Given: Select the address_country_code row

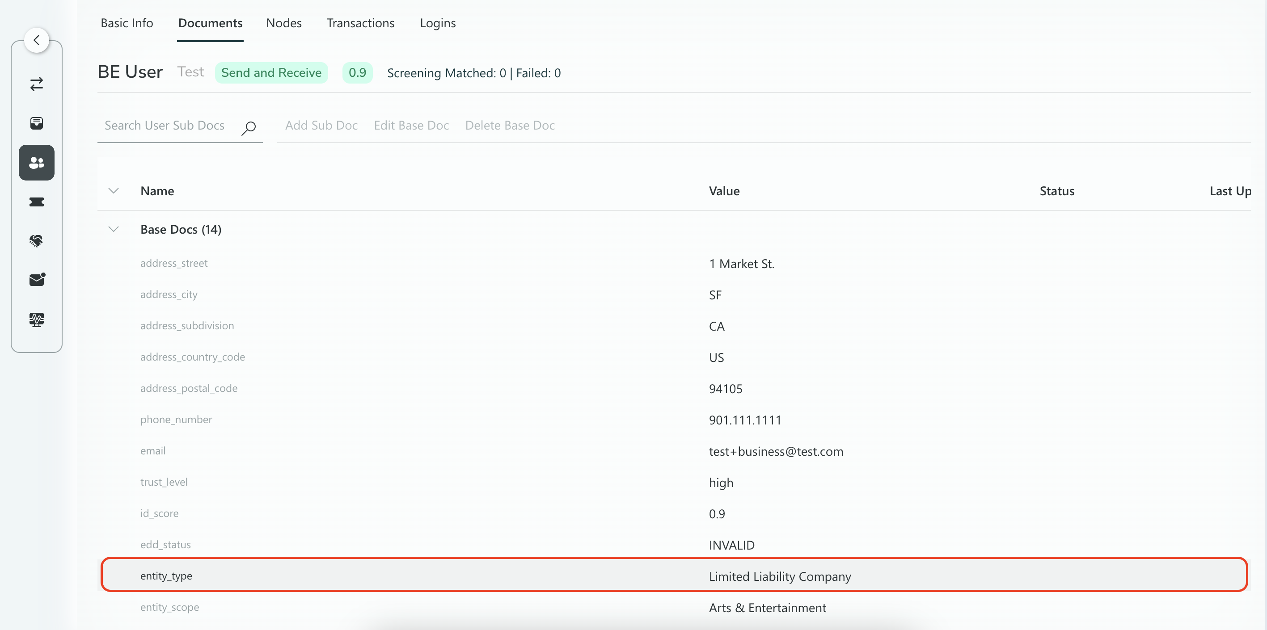Looking at the screenshot, I should pos(674,357).
